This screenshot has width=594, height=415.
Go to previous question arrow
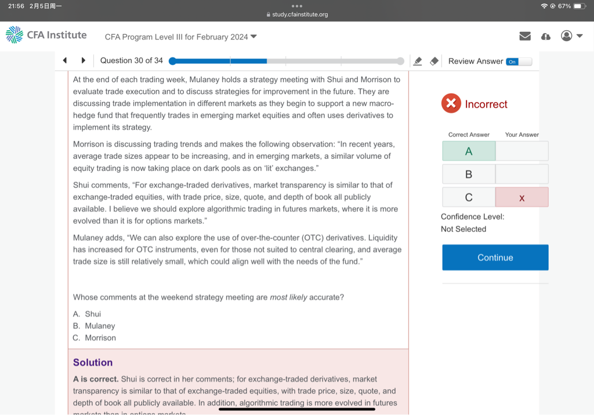[x=65, y=61]
